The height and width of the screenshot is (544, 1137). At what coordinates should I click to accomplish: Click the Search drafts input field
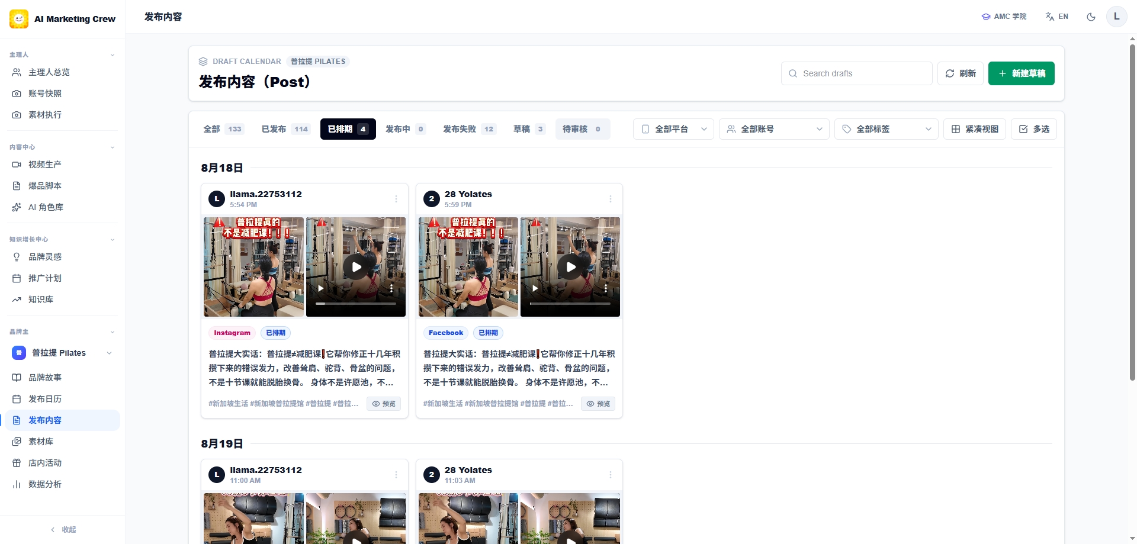click(857, 73)
